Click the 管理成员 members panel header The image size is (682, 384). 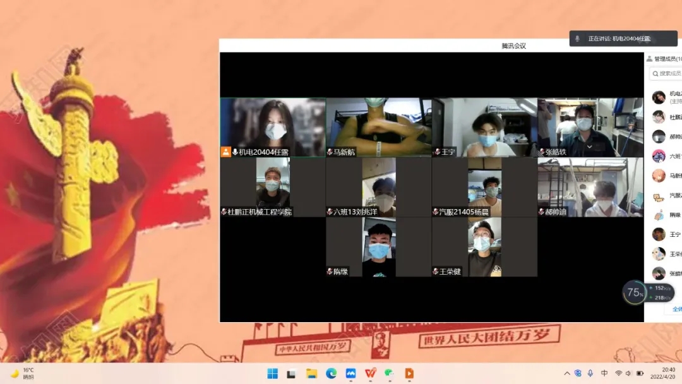(663, 59)
